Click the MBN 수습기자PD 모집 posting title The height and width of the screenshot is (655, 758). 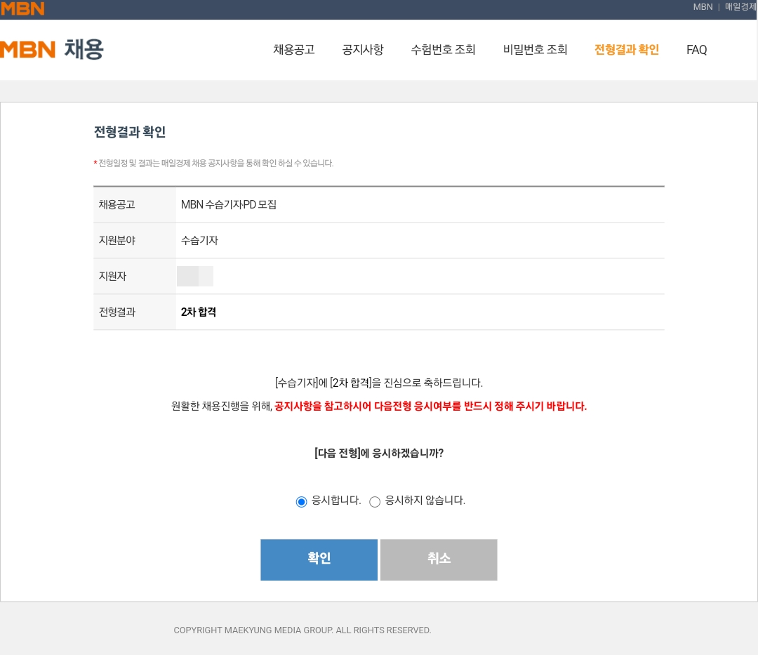(229, 204)
